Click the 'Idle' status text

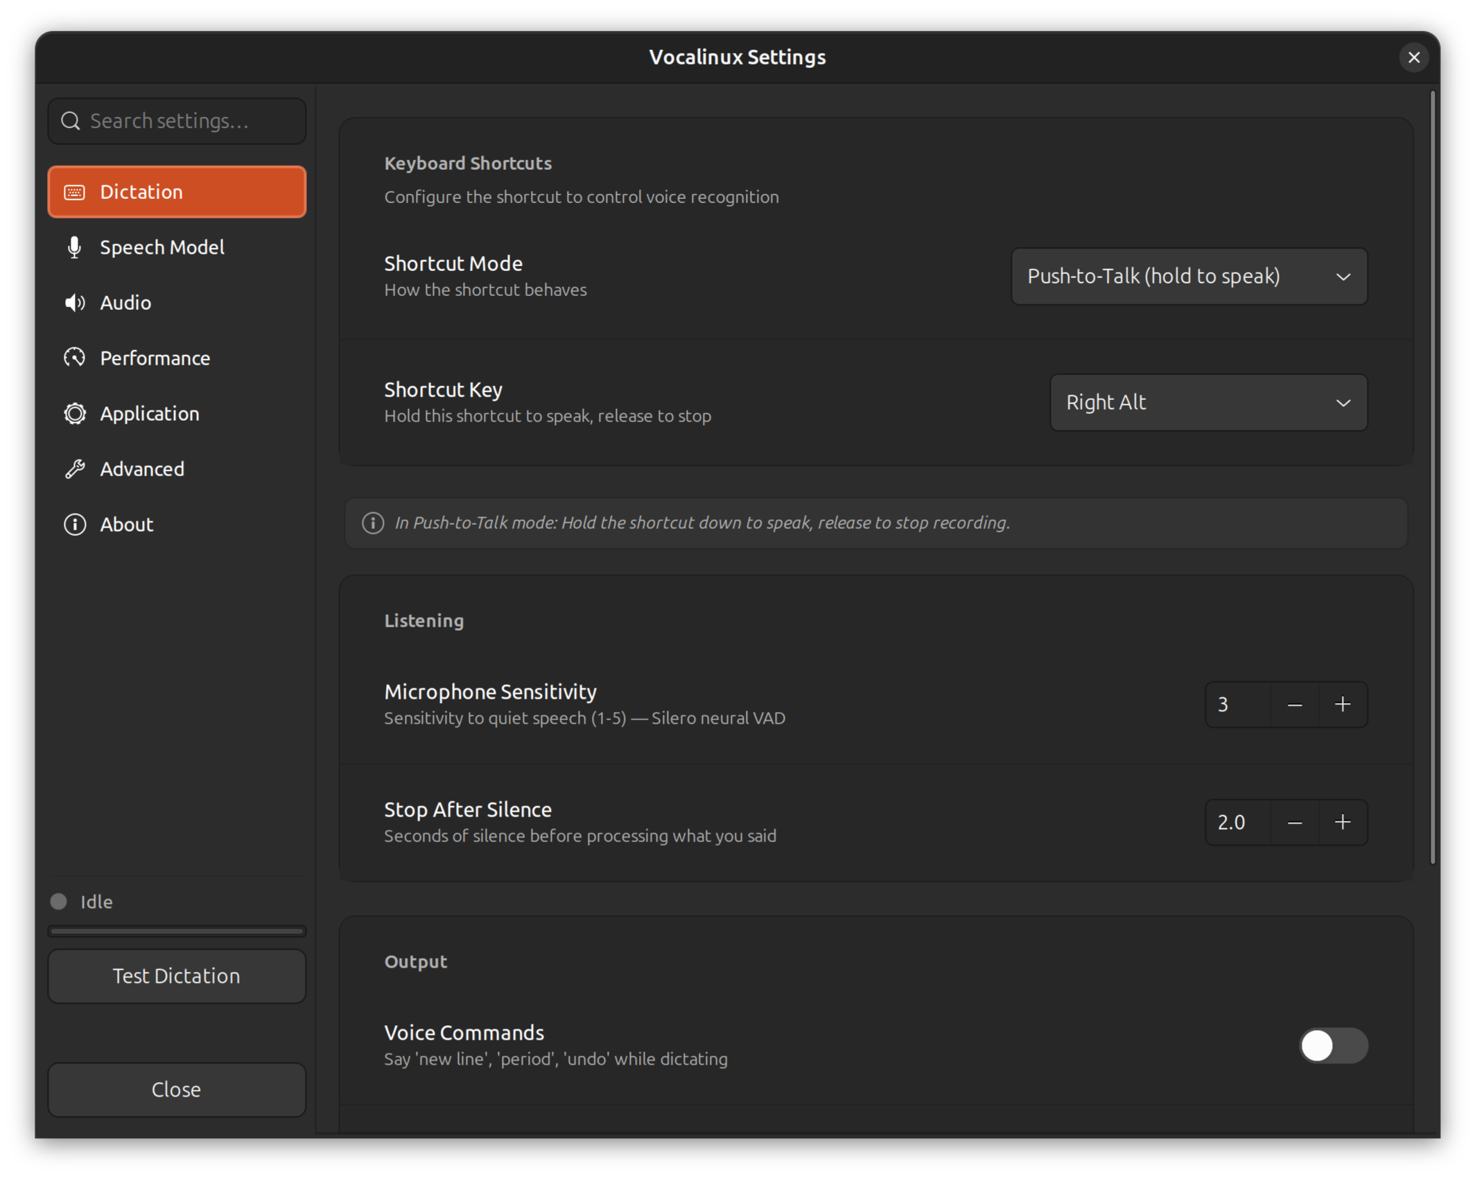96,902
